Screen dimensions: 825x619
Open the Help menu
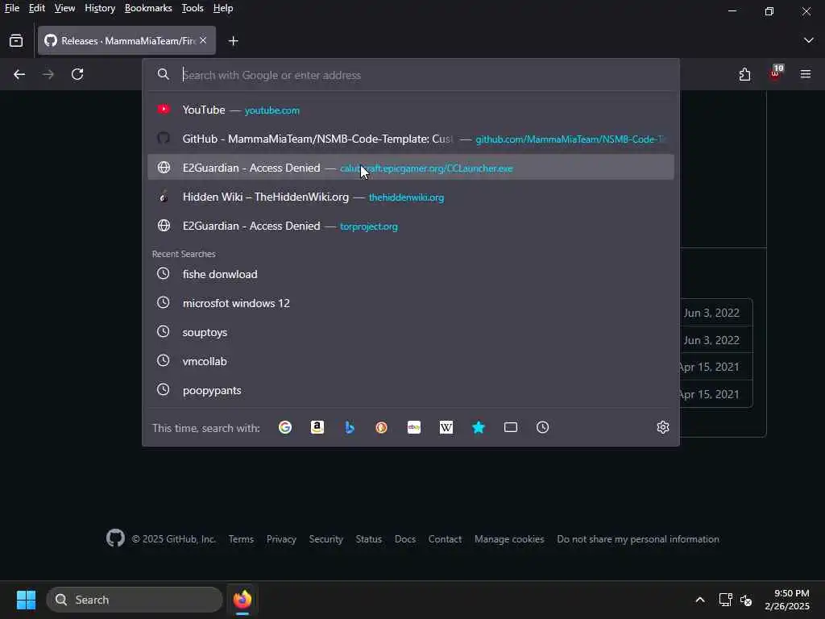coord(223,8)
